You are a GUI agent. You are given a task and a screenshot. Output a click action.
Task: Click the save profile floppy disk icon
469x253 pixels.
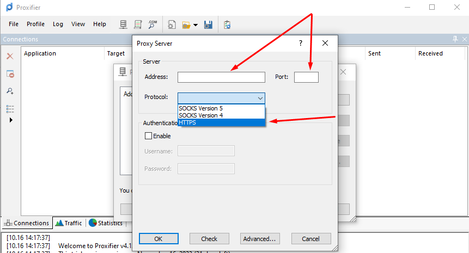click(208, 24)
